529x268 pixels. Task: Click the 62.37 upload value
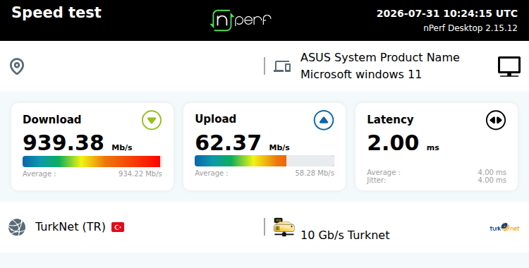[228, 142]
